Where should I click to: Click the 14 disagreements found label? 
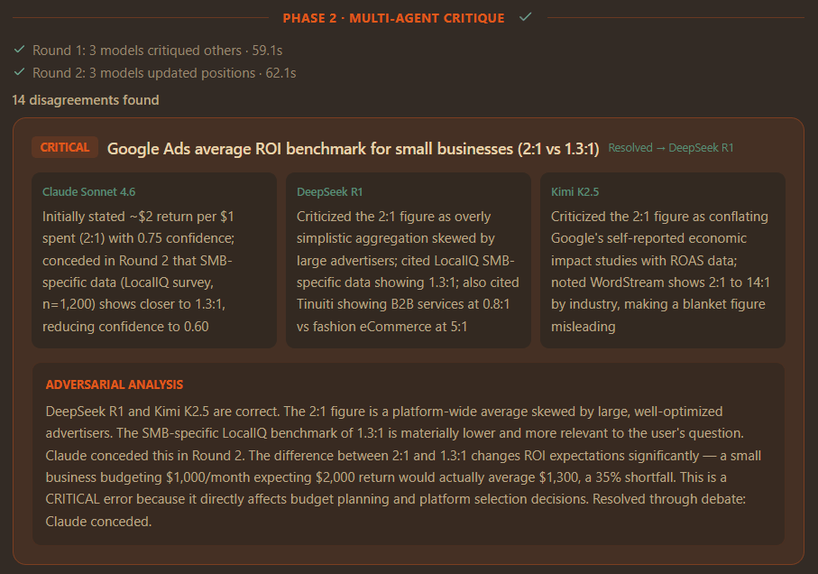(86, 100)
